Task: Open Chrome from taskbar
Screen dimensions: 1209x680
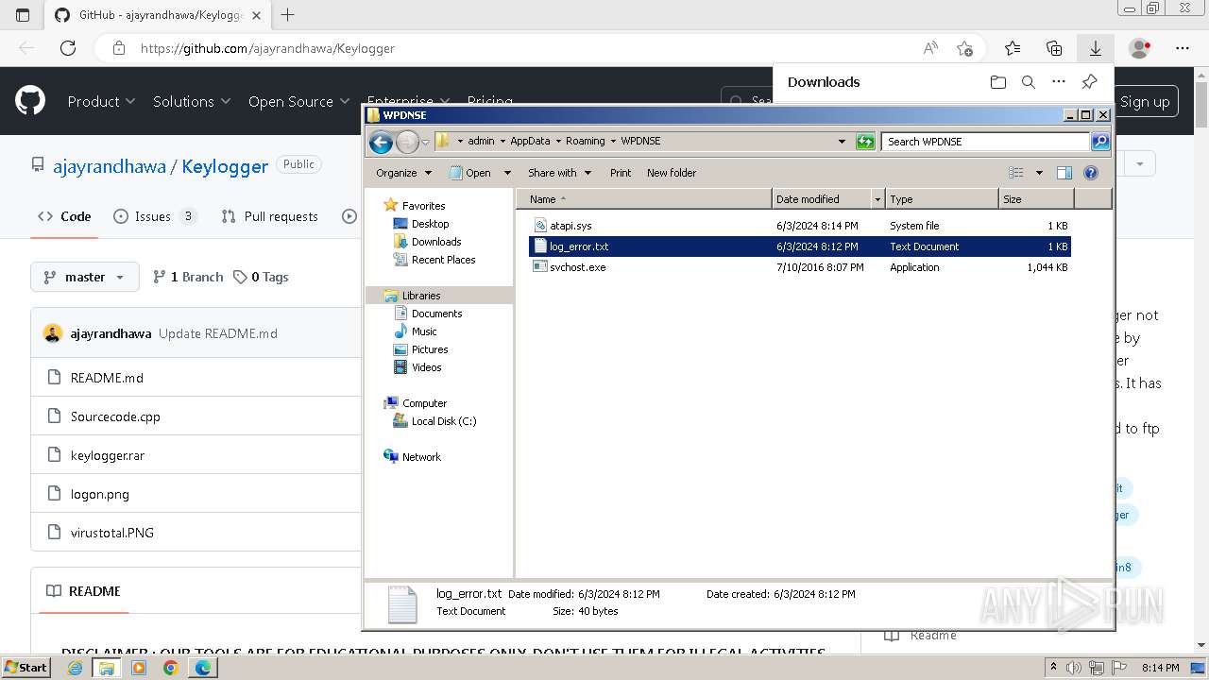Action: (x=170, y=668)
